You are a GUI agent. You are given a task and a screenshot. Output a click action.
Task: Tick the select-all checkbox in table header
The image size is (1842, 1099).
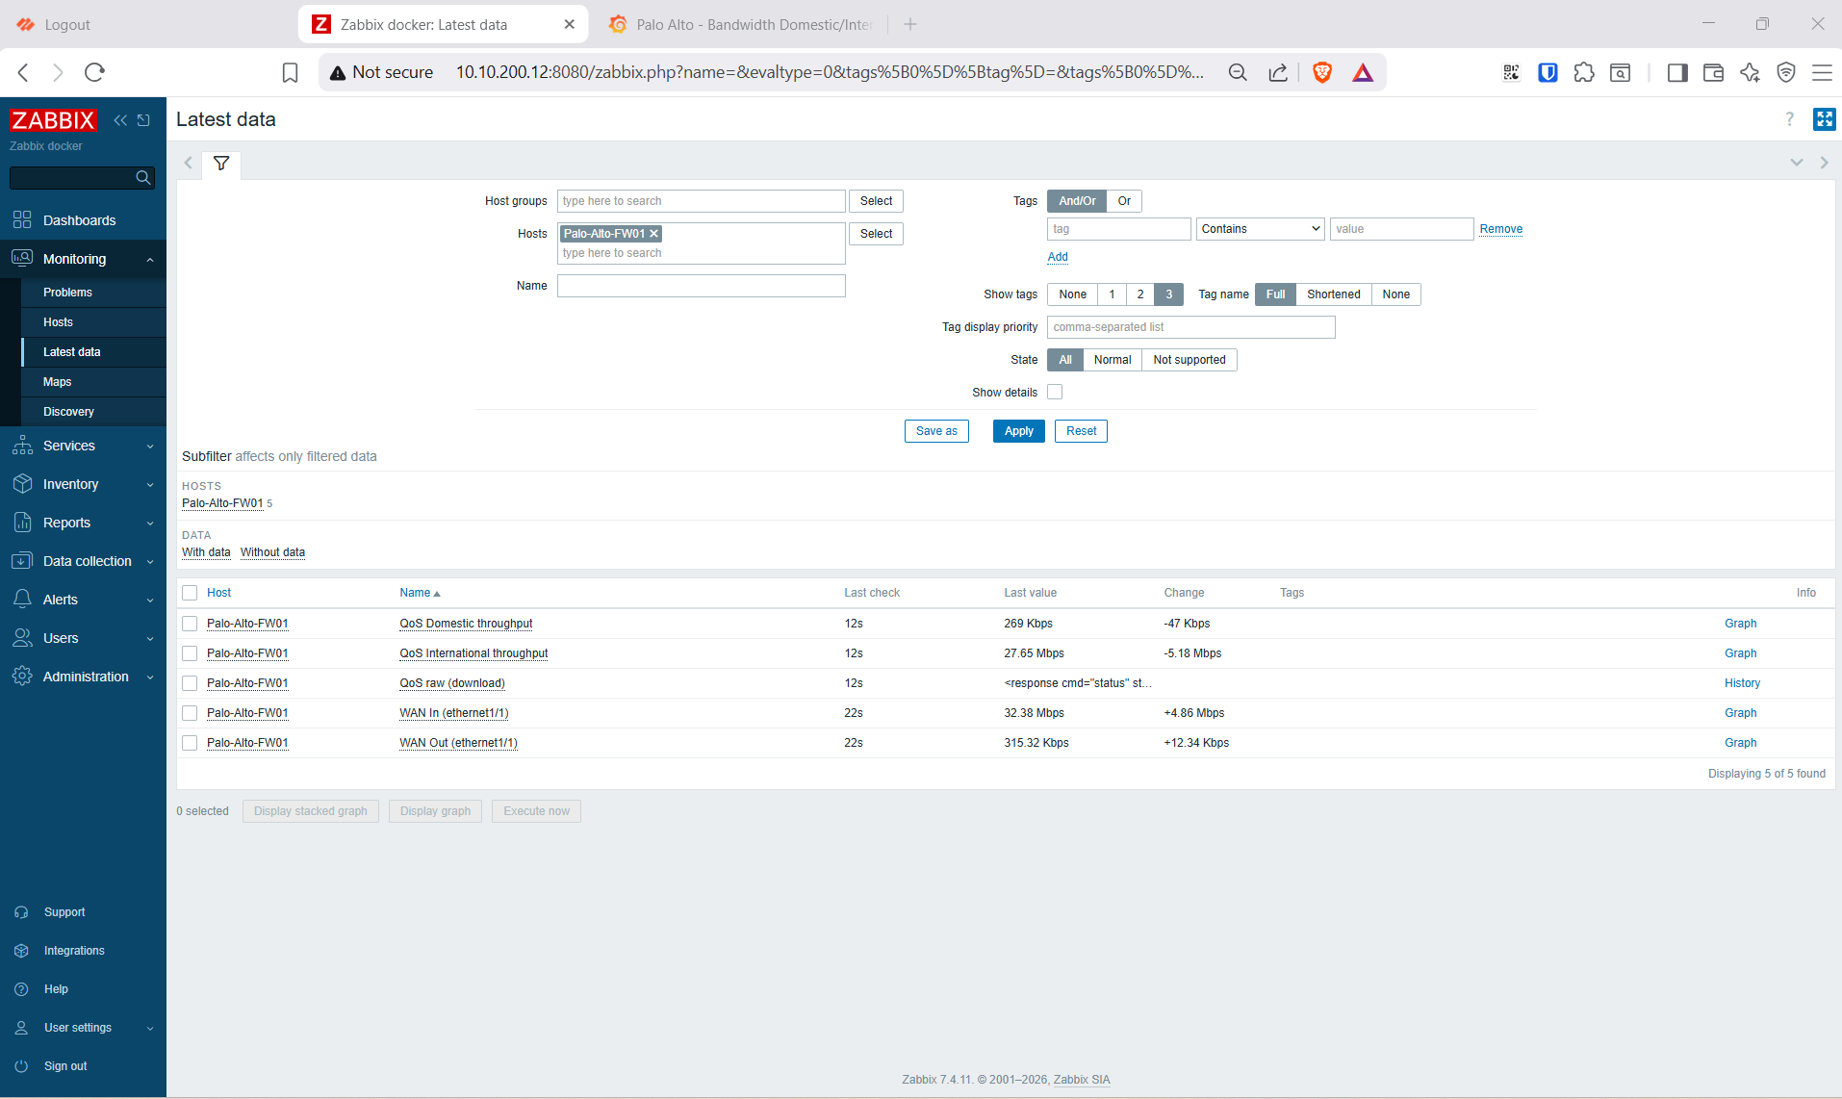click(x=190, y=593)
